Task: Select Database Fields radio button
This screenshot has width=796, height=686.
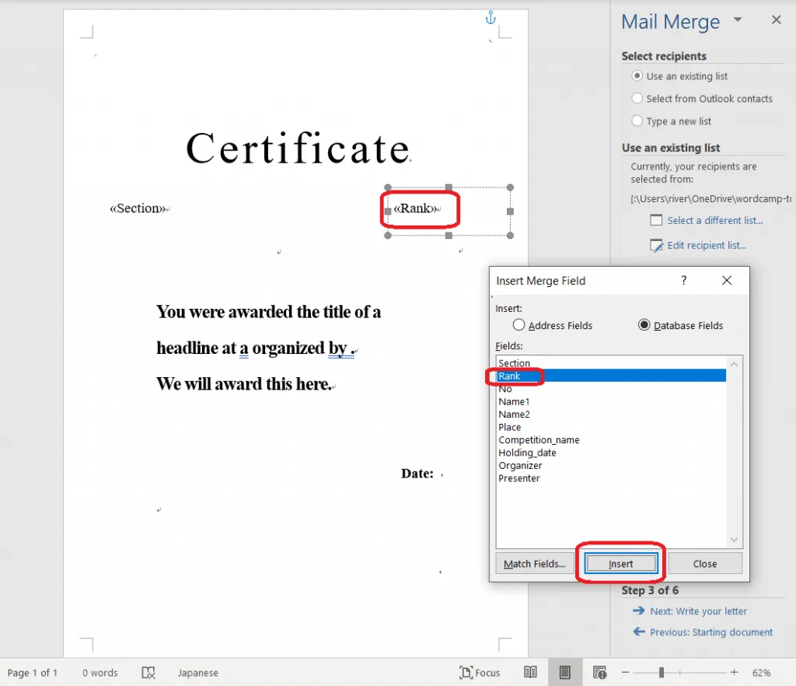Action: point(644,325)
